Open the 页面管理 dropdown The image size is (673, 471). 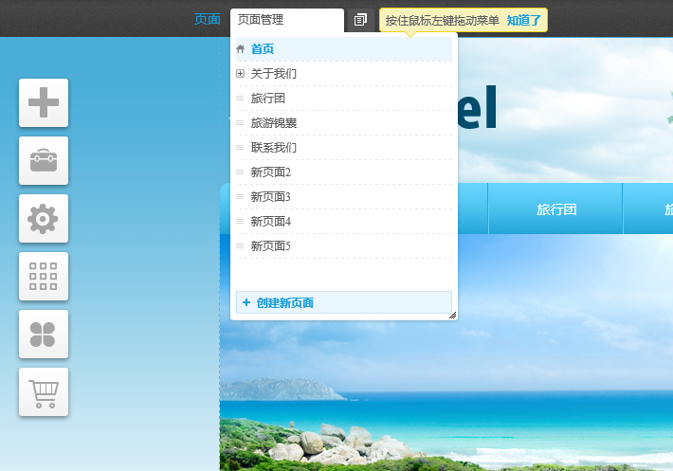pos(286,20)
